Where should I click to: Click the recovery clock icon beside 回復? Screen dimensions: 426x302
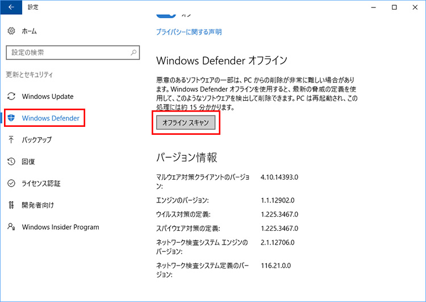pos(11,162)
